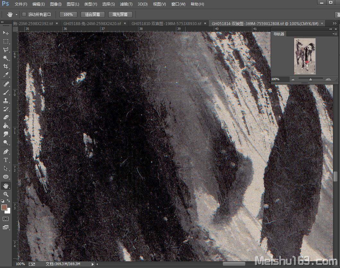Open the 导航器 panel options menu
The width and height of the screenshot is (340, 268).
point(335,34)
